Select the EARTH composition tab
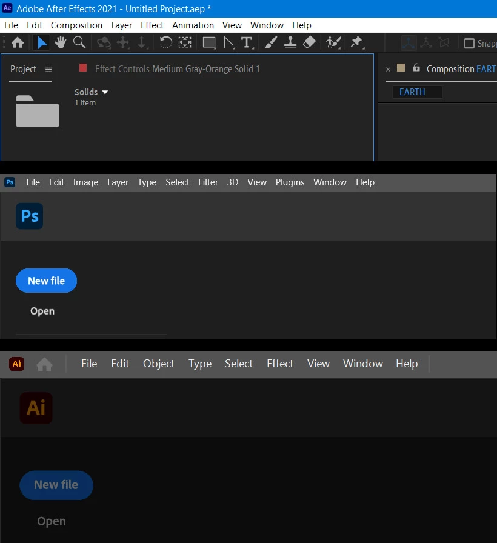The width and height of the screenshot is (497, 543). click(x=417, y=92)
